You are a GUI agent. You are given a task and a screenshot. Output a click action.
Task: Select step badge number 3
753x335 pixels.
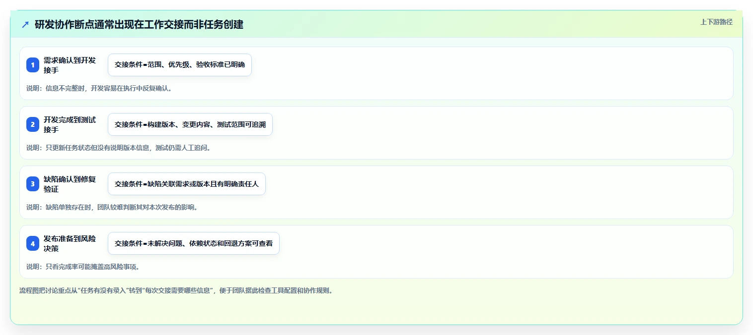pyautogui.click(x=33, y=184)
